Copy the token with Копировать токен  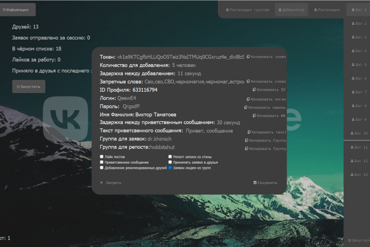tap(266, 57)
